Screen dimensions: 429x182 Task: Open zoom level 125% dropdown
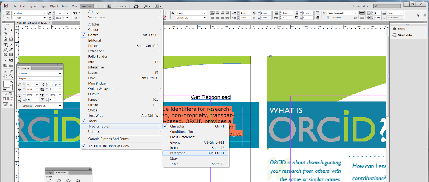(x=126, y=6)
